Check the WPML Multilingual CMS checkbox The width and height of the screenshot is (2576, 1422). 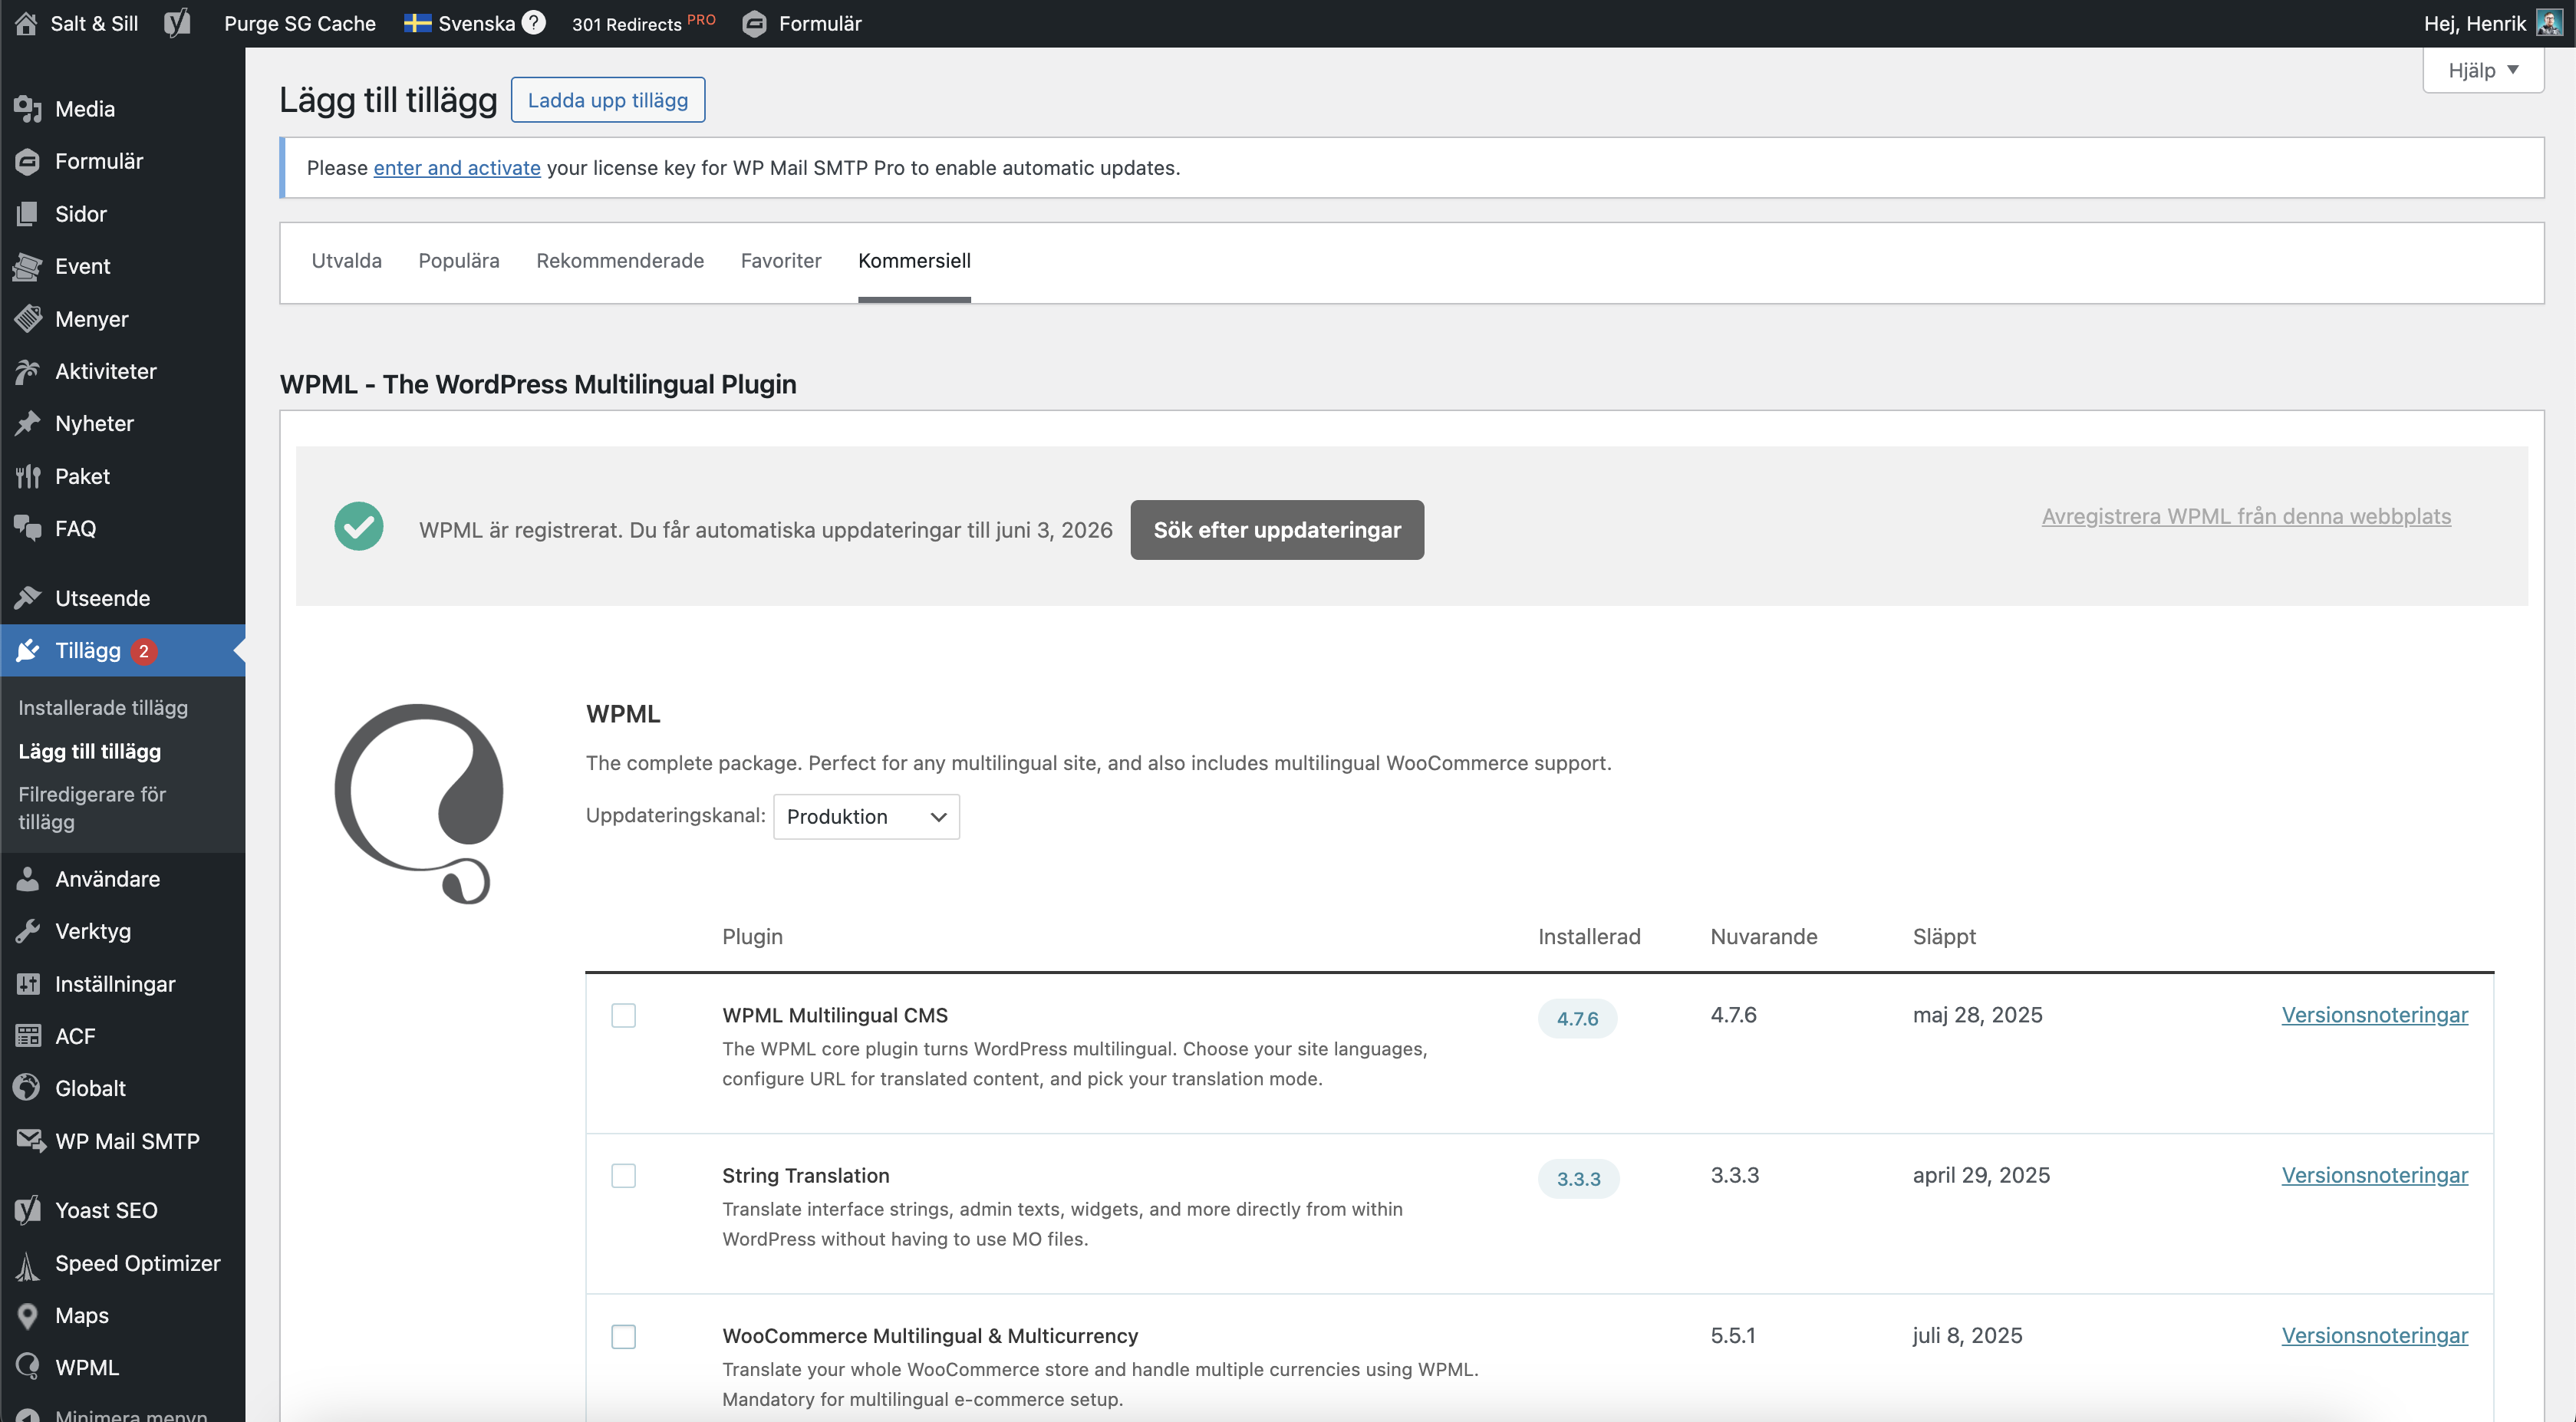tap(623, 1015)
